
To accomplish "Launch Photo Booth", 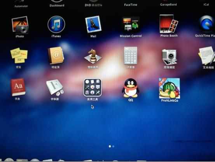I will coord(169,24).
